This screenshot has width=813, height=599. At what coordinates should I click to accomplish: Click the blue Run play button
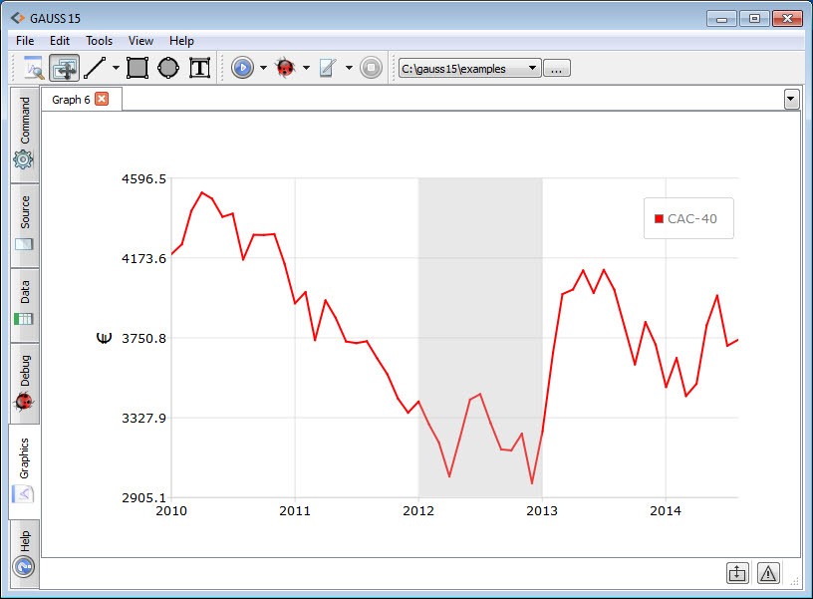(242, 68)
